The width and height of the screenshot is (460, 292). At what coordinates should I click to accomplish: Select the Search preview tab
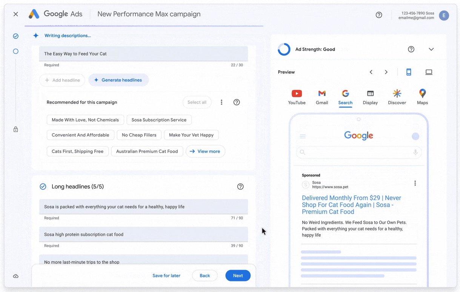click(345, 97)
